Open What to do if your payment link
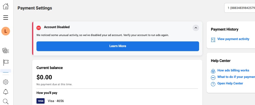 point(236,77)
